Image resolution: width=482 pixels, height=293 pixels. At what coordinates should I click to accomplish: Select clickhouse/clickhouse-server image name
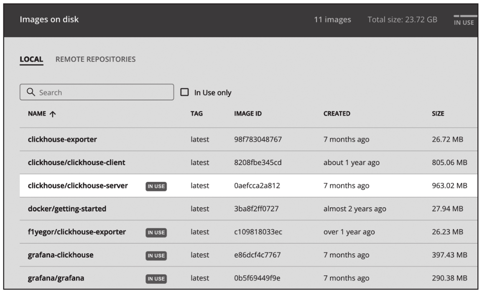[x=78, y=186]
